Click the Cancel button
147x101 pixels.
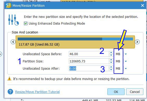[135, 92]
